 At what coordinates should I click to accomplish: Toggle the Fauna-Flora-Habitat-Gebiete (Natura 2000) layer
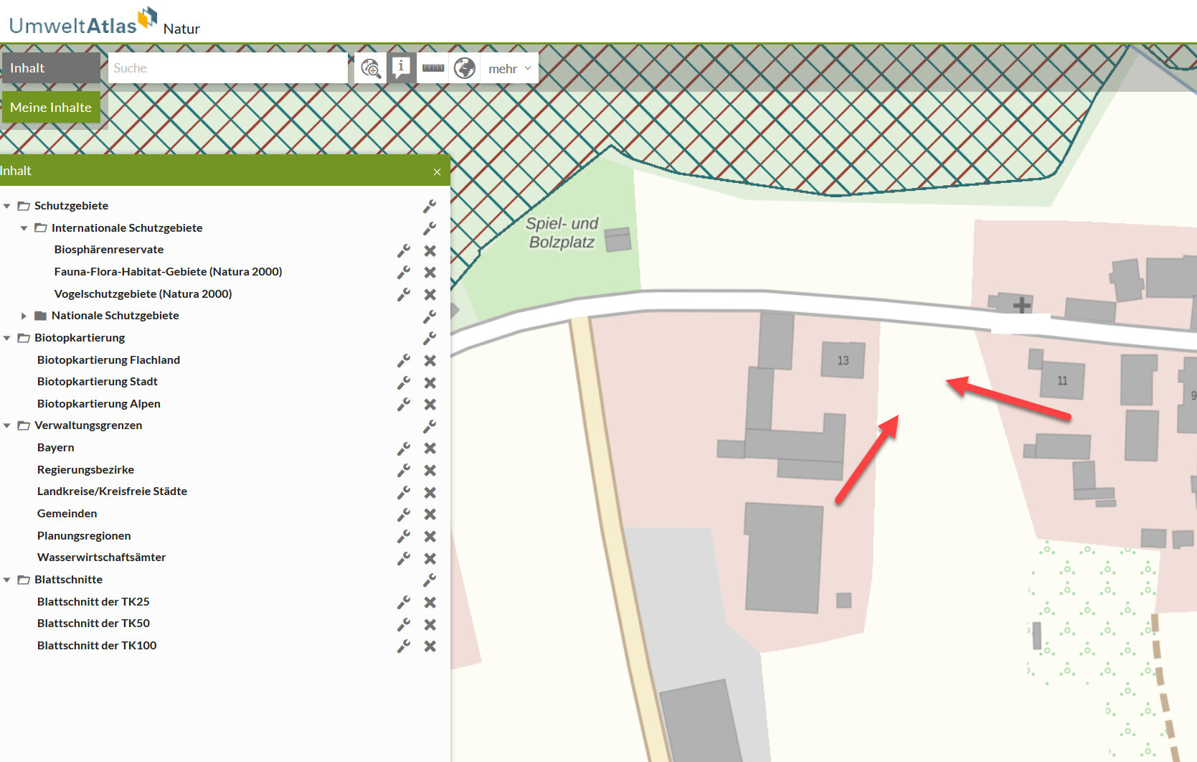tap(168, 272)
